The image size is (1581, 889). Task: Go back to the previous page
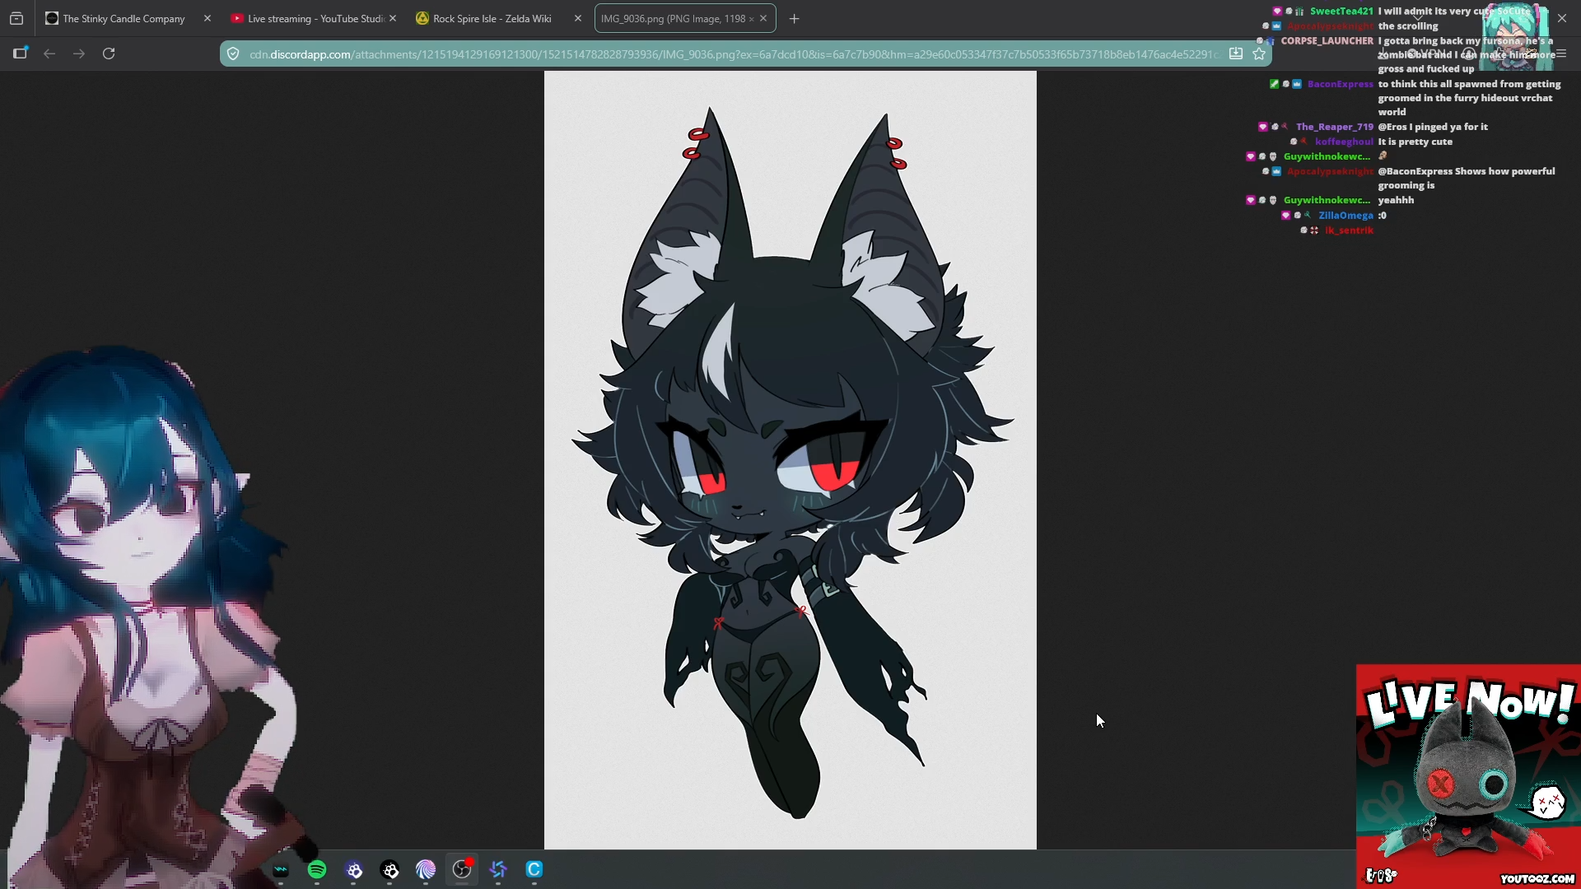49,54
